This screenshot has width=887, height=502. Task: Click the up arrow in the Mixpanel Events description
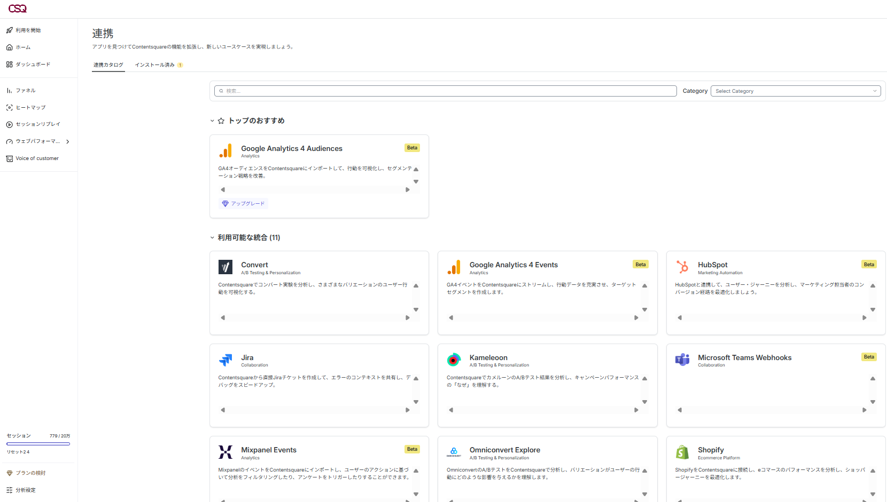tap(416, 471)
